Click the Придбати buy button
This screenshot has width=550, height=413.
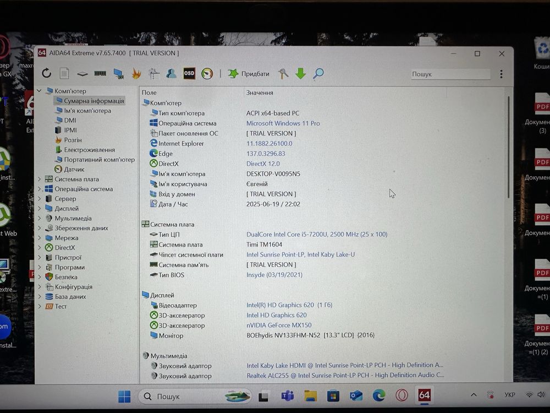click(249, 74)
